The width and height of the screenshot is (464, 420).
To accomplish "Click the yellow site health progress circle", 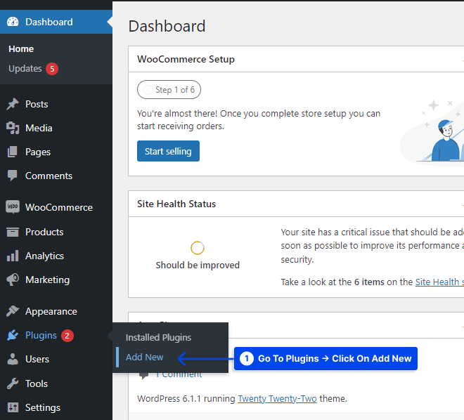I will pyautogui.click(x=198, y=248).
